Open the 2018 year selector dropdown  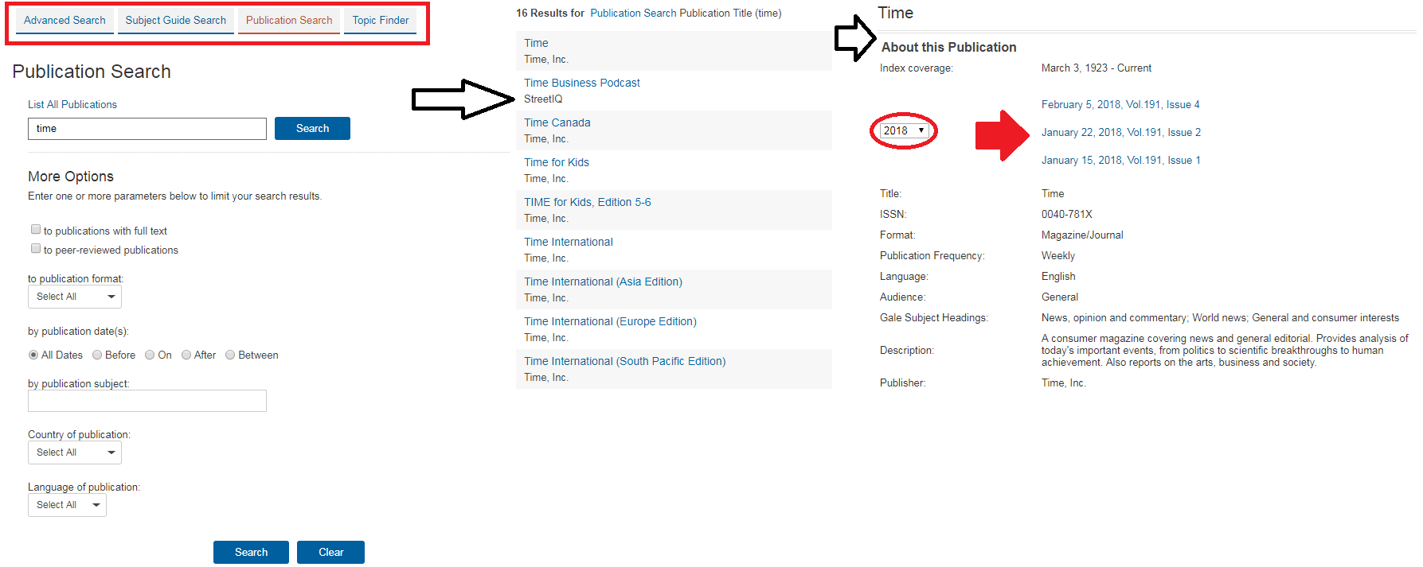[x=903, y=130]
